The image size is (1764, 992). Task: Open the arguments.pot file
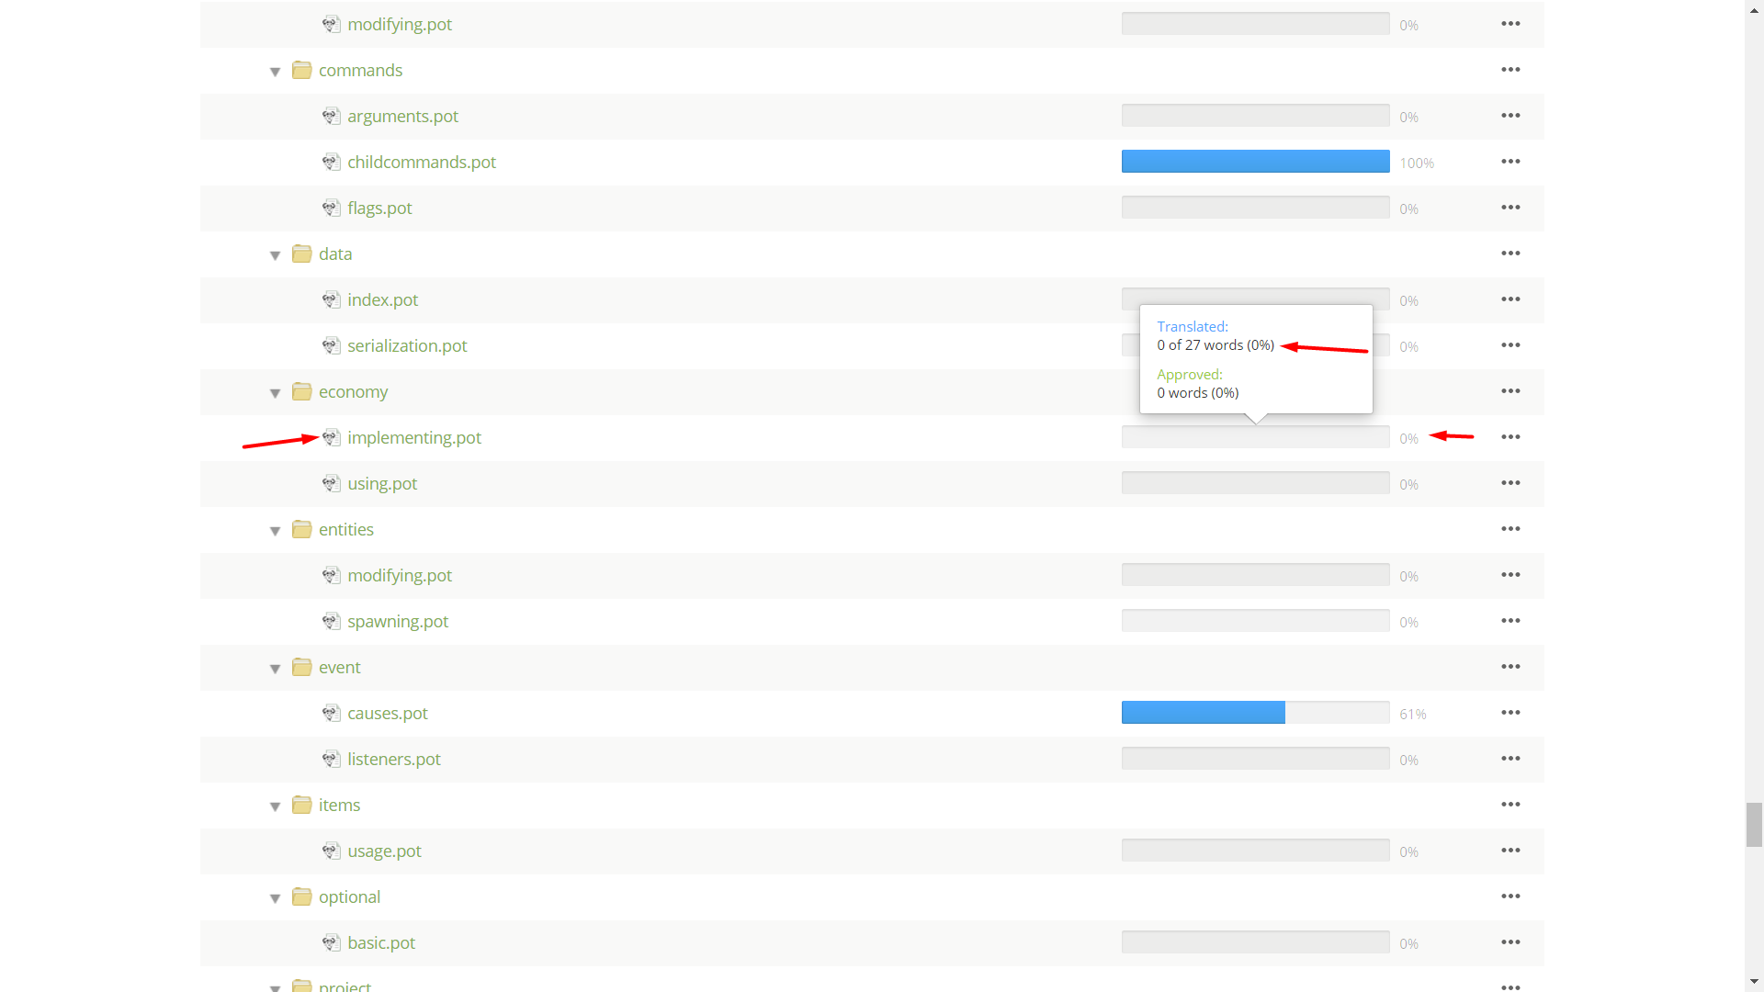tap(402, 117)
